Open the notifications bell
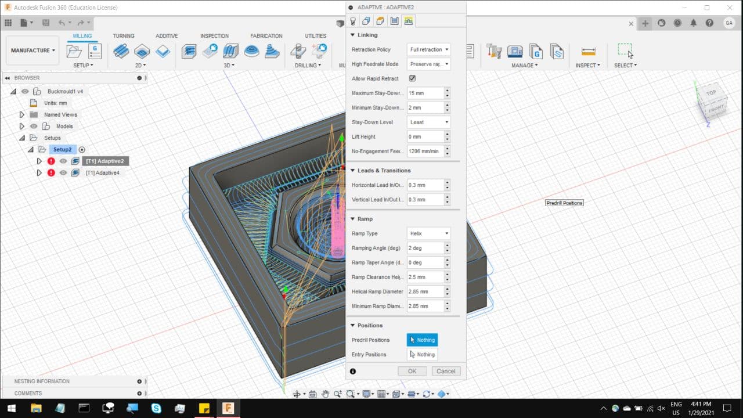 pyautogui.click(x=693, y=23)
